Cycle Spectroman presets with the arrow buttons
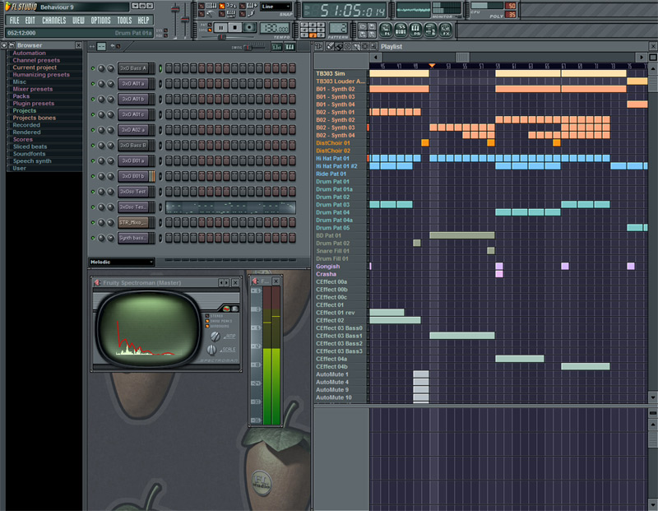Image resolution: width=658 pixels, height=511 pixels. (224, 282)
